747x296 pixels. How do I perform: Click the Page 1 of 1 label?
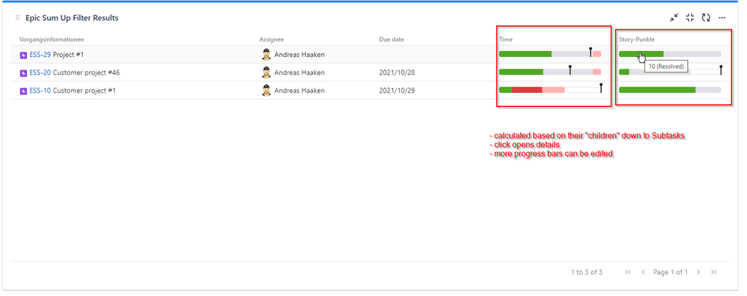pos(671,272)
